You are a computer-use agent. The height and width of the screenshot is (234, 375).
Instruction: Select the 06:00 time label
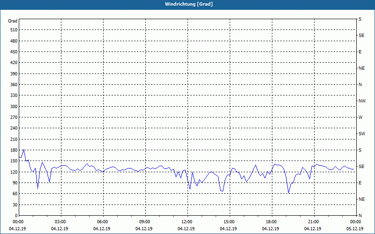click(103, 222)
